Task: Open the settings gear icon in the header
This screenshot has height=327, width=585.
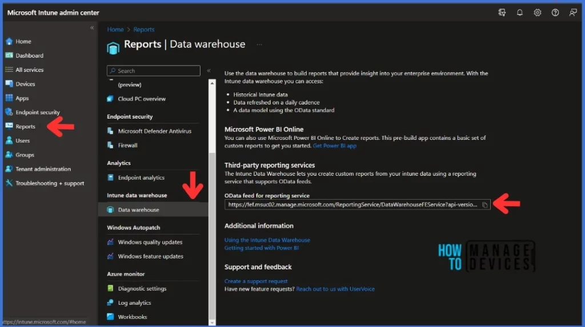Action: pyautogui.click(x=537, y=13)
